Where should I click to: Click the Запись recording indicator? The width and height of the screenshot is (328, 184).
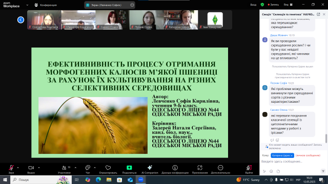coord(273,5)
